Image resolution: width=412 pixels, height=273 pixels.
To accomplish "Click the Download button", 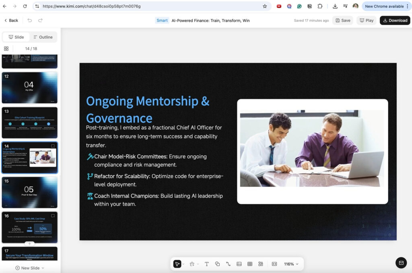I will (x=395, y=20).
